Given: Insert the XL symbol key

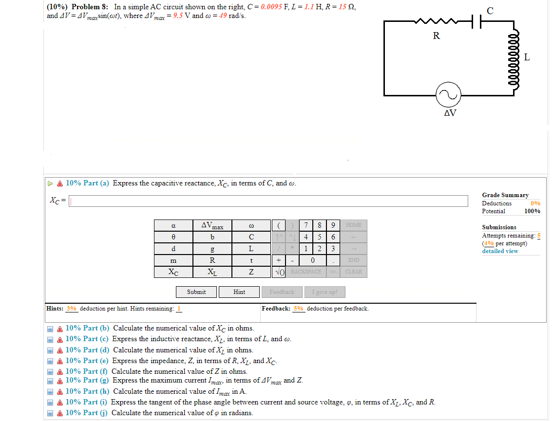Looking at the screenshot, I should [212, 272].
